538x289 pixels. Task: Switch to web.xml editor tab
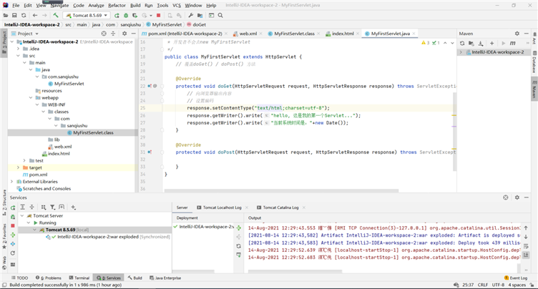248,34
